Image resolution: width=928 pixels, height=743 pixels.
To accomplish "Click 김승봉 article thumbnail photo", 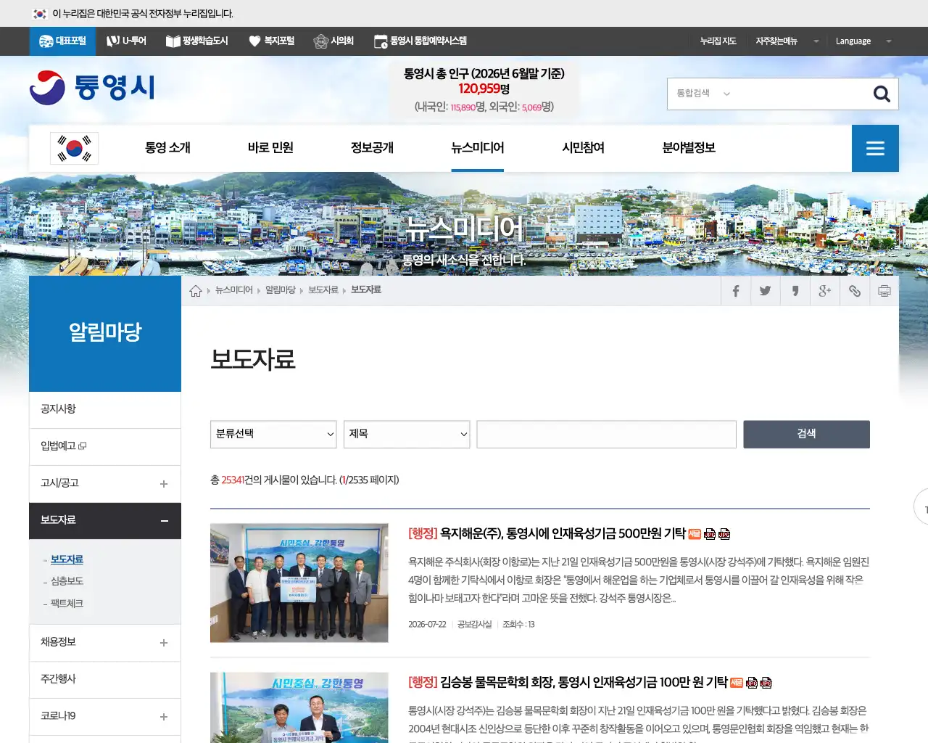I will (299, 707).
